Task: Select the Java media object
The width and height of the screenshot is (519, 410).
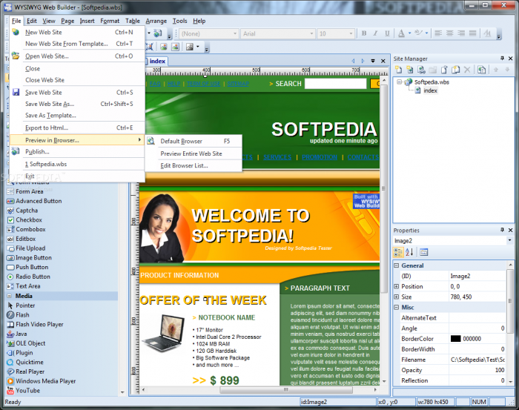Action: (x=22, y=334)
